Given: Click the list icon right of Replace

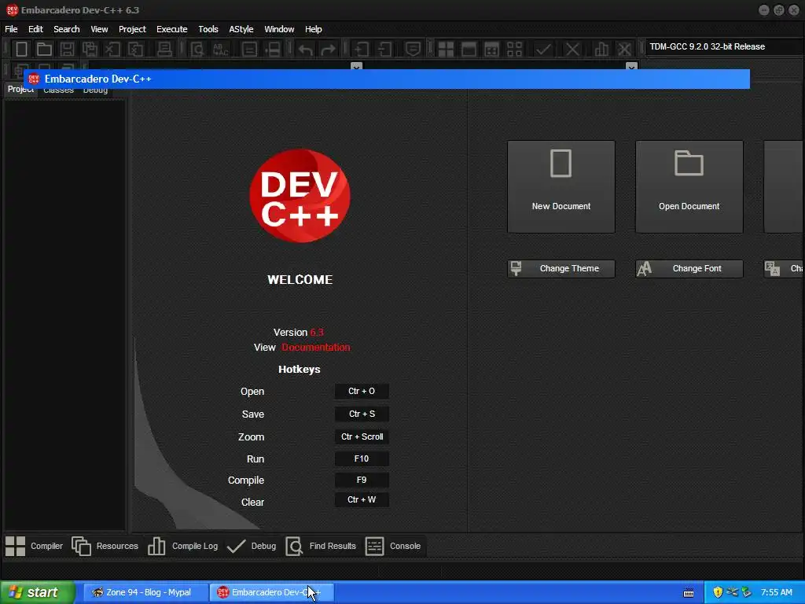Looking at the screenshot, I should (249, 50).
